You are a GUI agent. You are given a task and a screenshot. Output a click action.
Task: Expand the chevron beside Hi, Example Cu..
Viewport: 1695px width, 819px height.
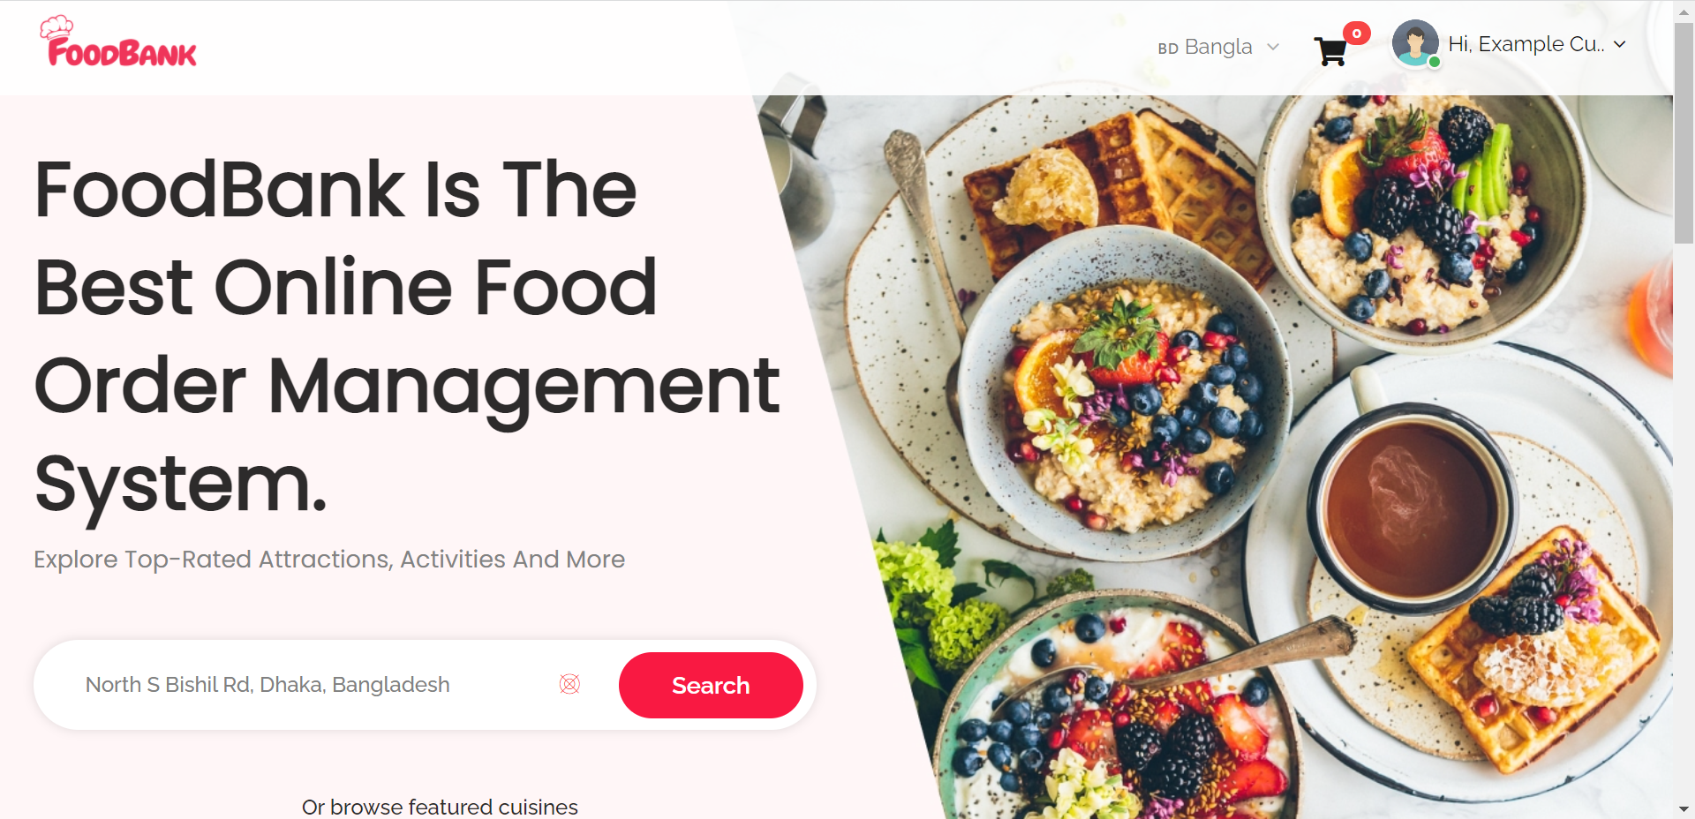[1620, 44]
